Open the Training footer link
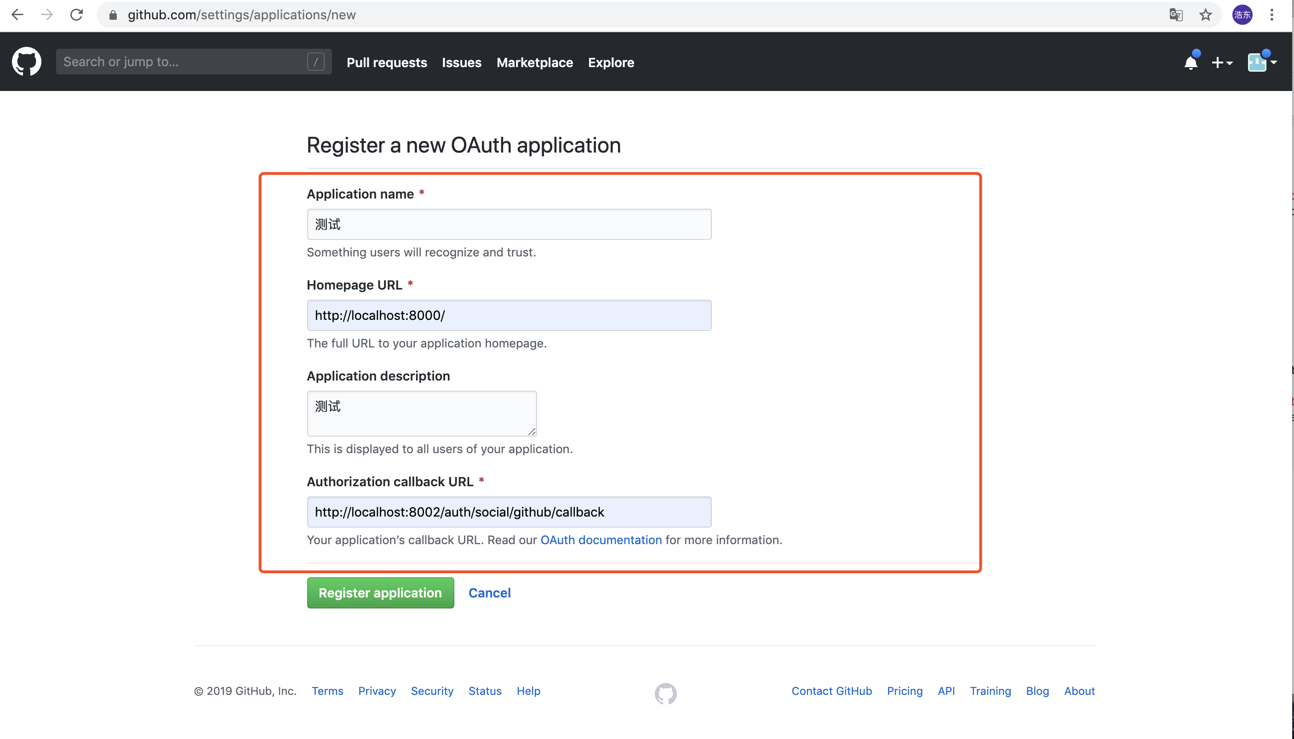Viewport: 1294px width, 739px height. (x=991, y=691)
